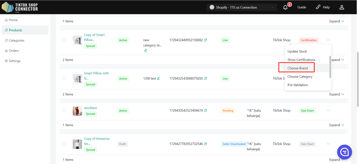This screenshot has width=359, height=164.
Task: Click the actions menu's scrollbar
Action: [x=330, y=67]
